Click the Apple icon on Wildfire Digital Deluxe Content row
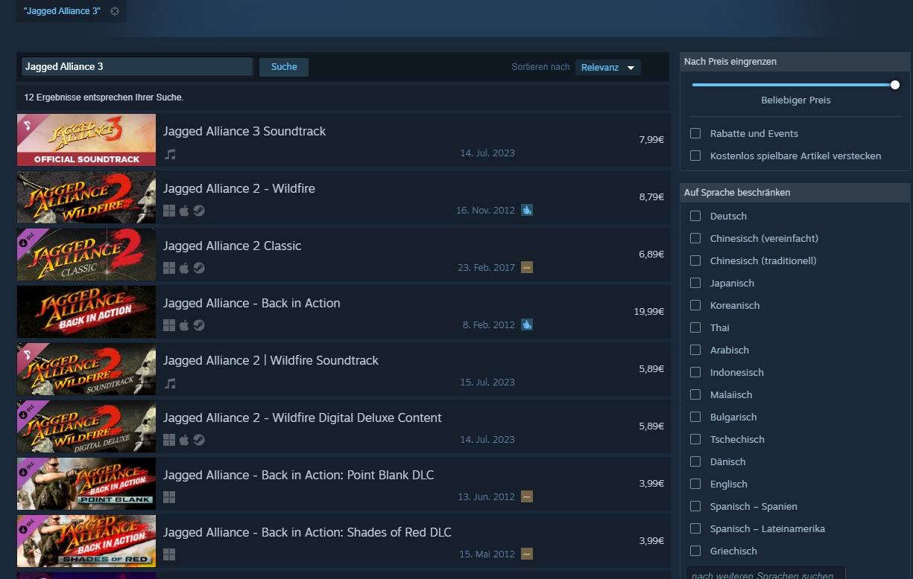This screenshot has height=579, width=913. tap(184, 440)
